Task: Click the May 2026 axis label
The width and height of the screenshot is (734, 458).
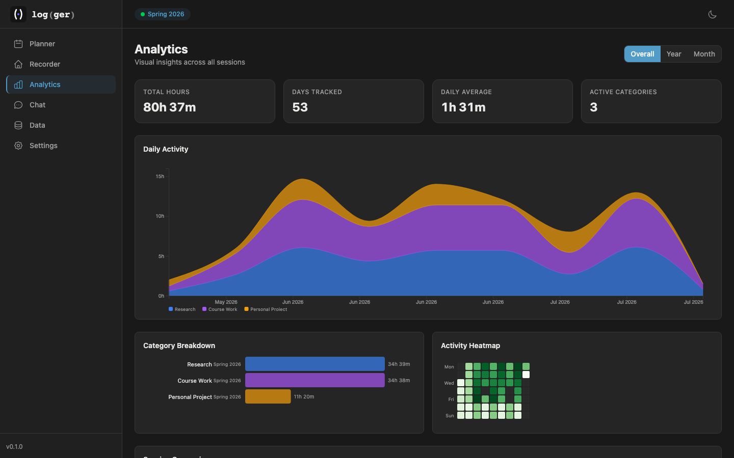Action: coord(226,302)
